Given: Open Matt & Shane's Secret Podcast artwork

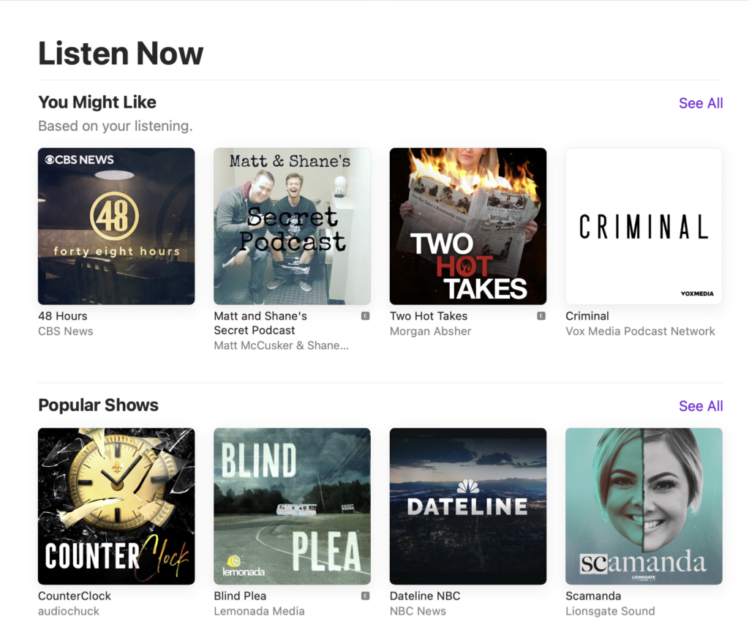Looking at the screenshot, I should pyautogui.click(x=292, y=226).
